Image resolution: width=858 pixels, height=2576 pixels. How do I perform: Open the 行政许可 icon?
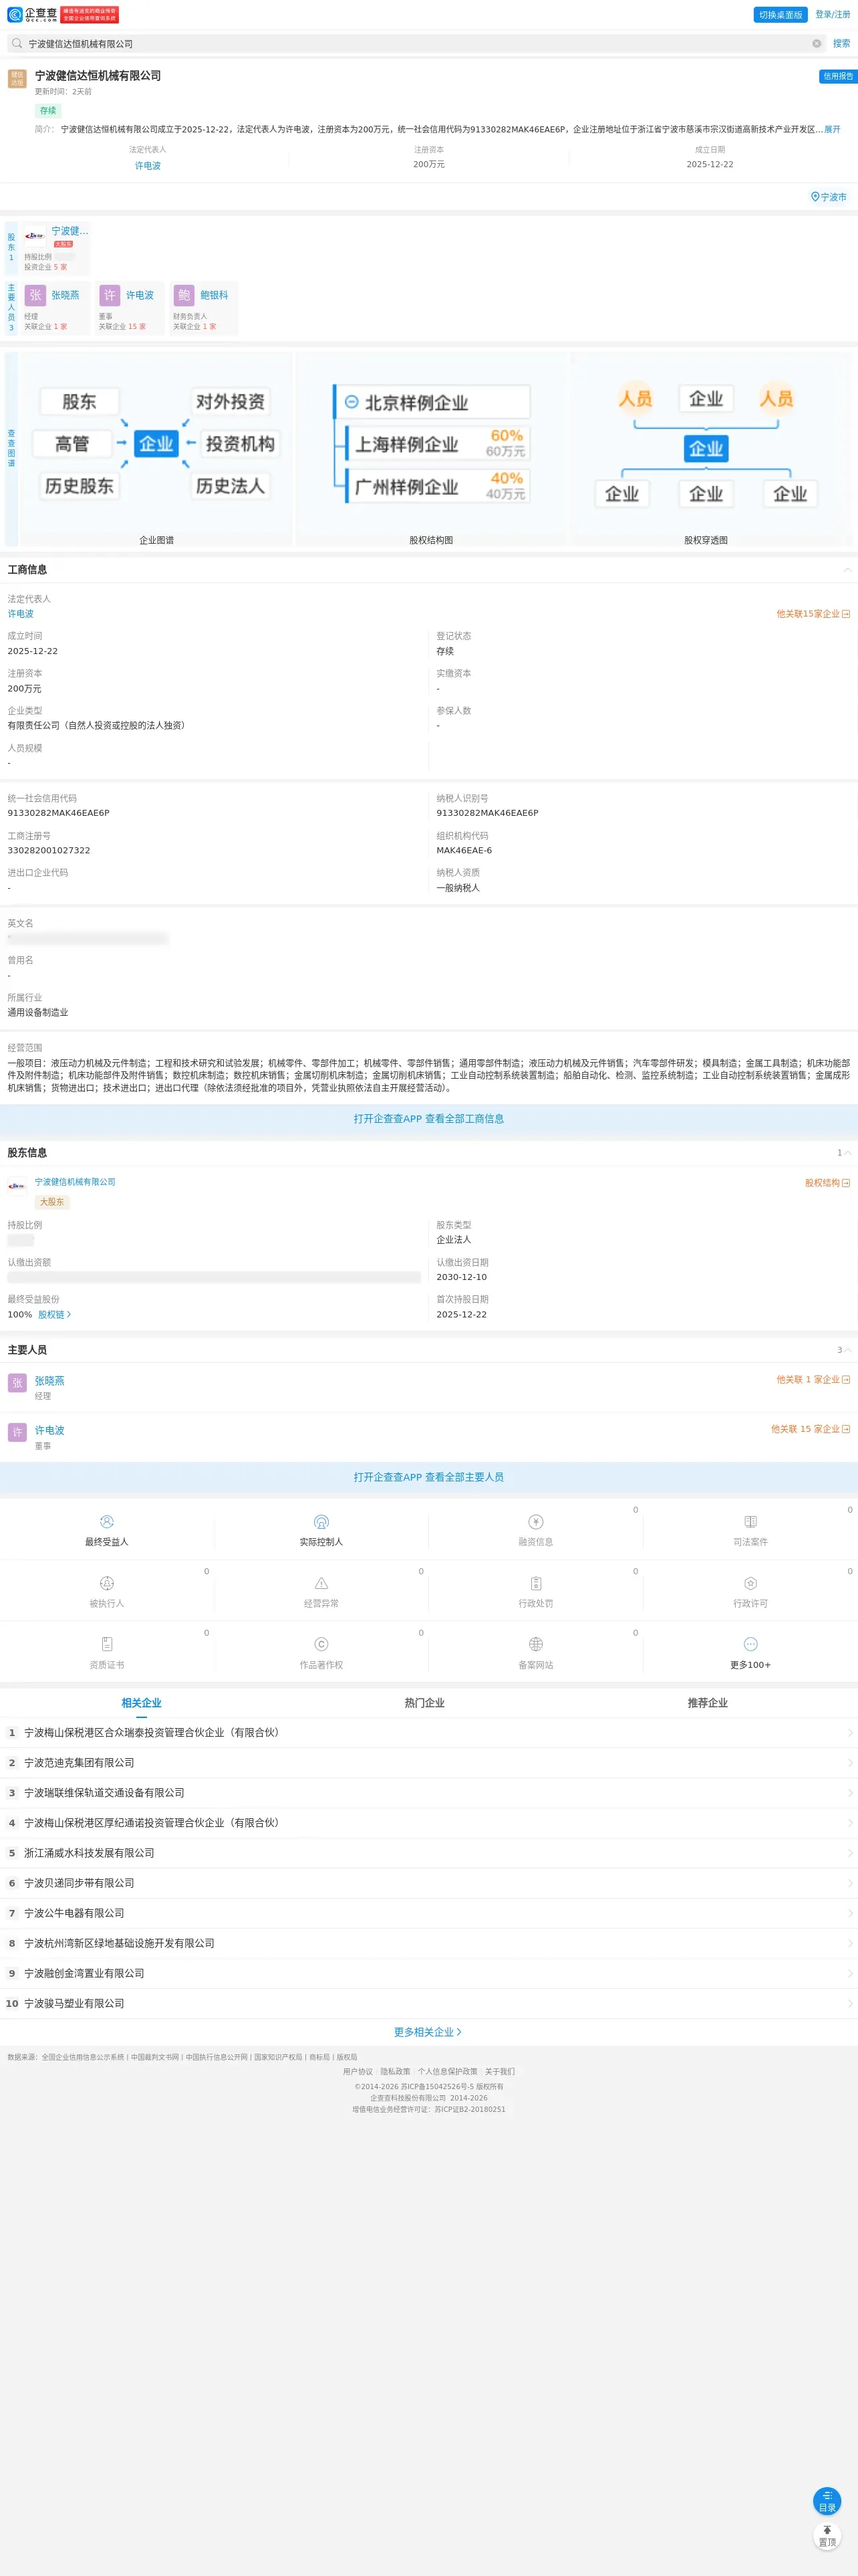pos(750,1584)
